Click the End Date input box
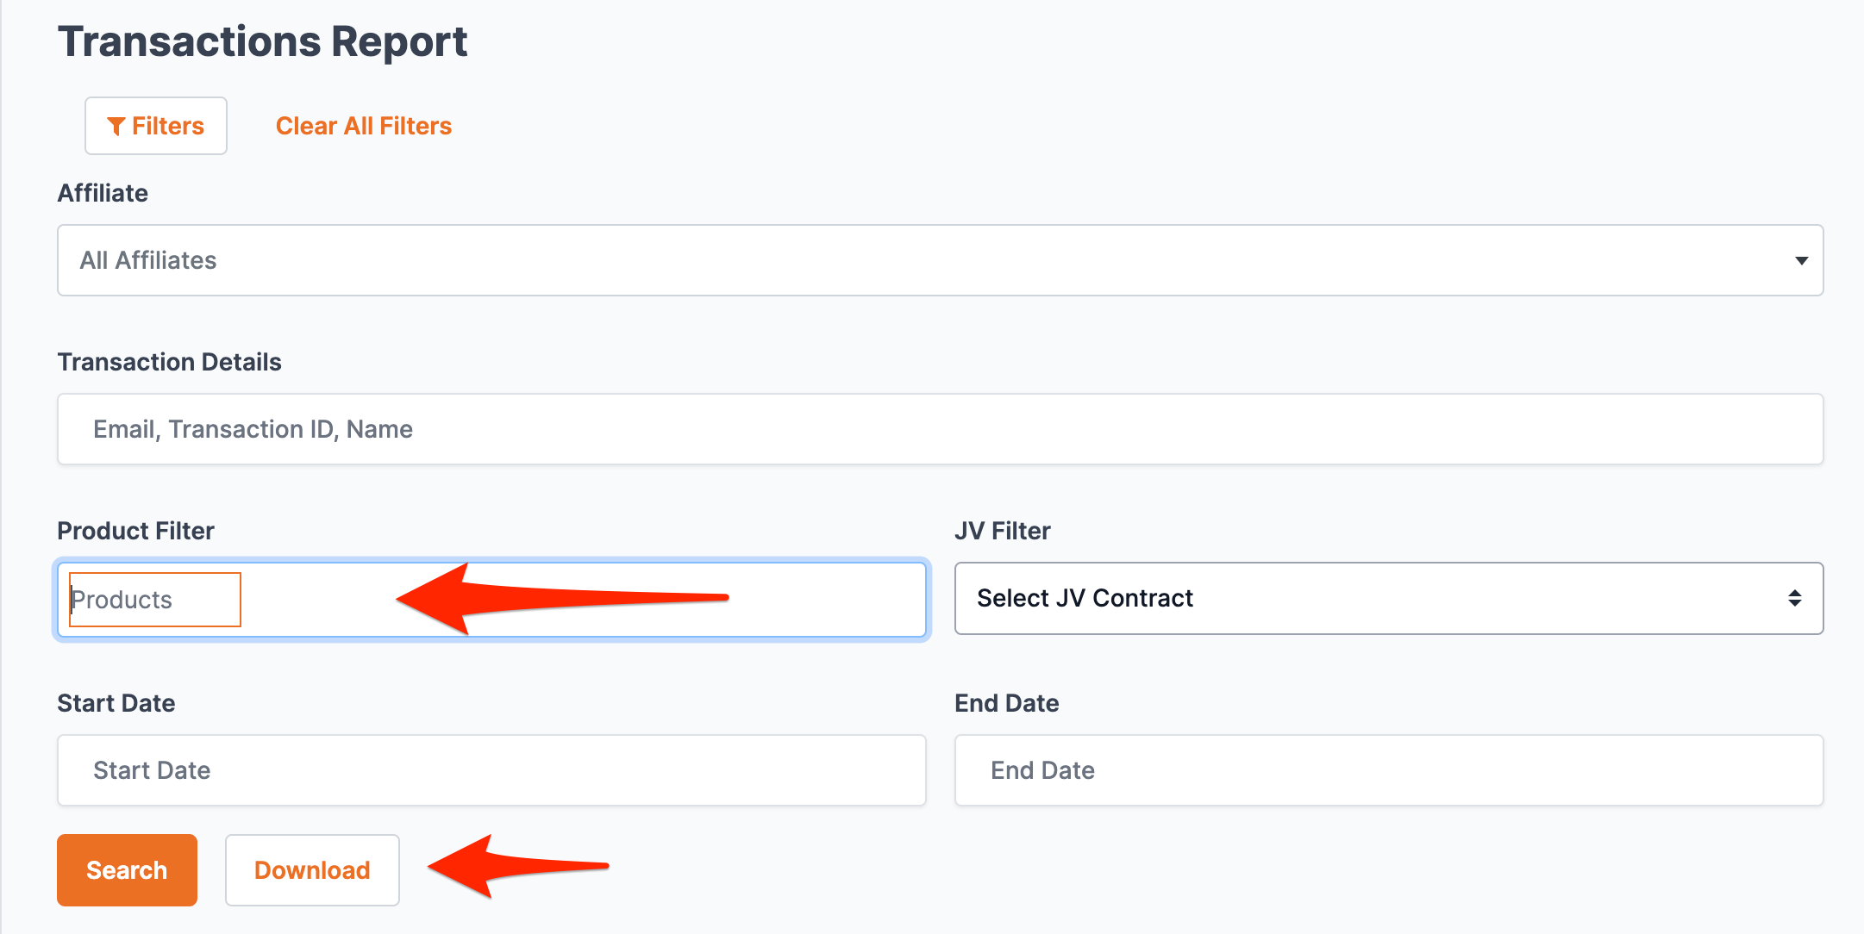This screenshot has height=934, width=1864. click(x=1388, y=770)
